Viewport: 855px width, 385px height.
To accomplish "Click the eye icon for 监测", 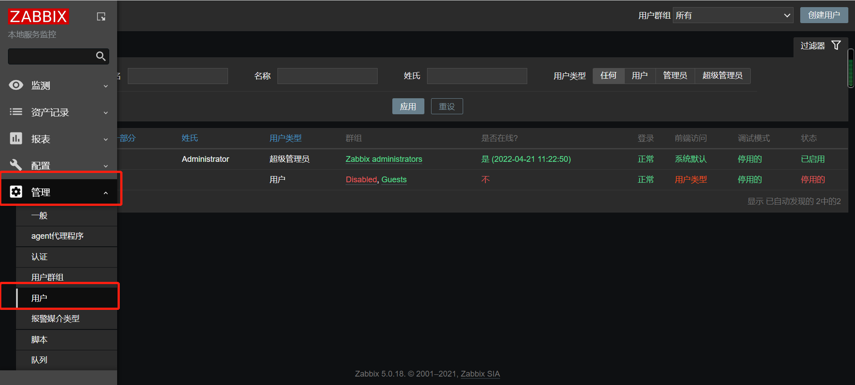I will tap(16, 85).
